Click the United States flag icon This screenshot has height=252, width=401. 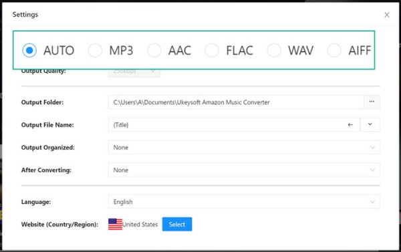pos(115,224)
